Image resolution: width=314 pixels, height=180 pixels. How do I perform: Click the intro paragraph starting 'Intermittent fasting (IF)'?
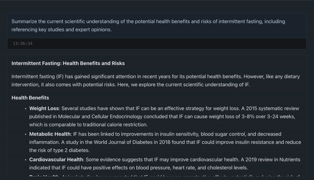[x=156, y=80]
